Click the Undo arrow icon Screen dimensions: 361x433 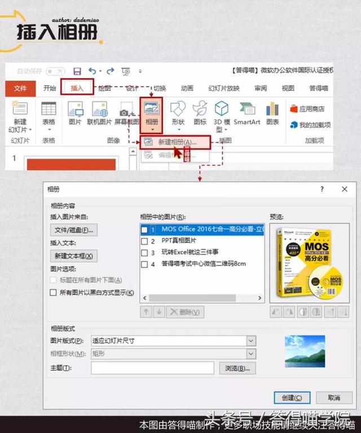tap(93, 71)
